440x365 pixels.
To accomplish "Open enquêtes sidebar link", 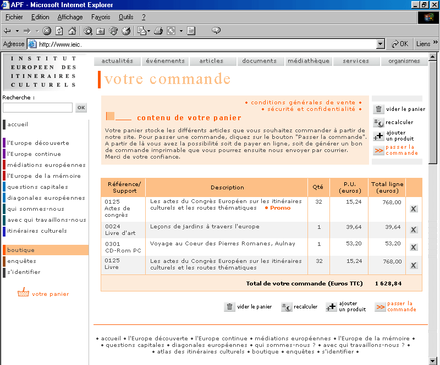I will 21,261.
